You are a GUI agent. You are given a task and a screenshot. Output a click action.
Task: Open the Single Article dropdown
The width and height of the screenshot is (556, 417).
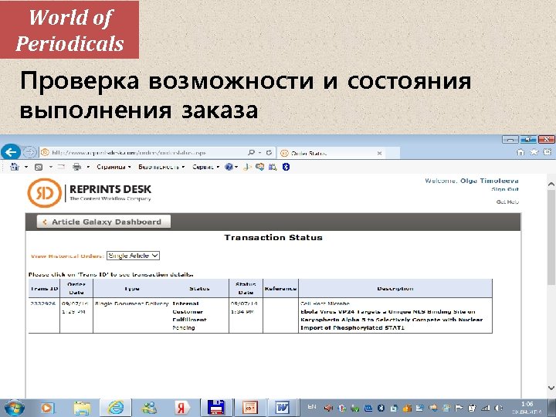click(133, 256)
